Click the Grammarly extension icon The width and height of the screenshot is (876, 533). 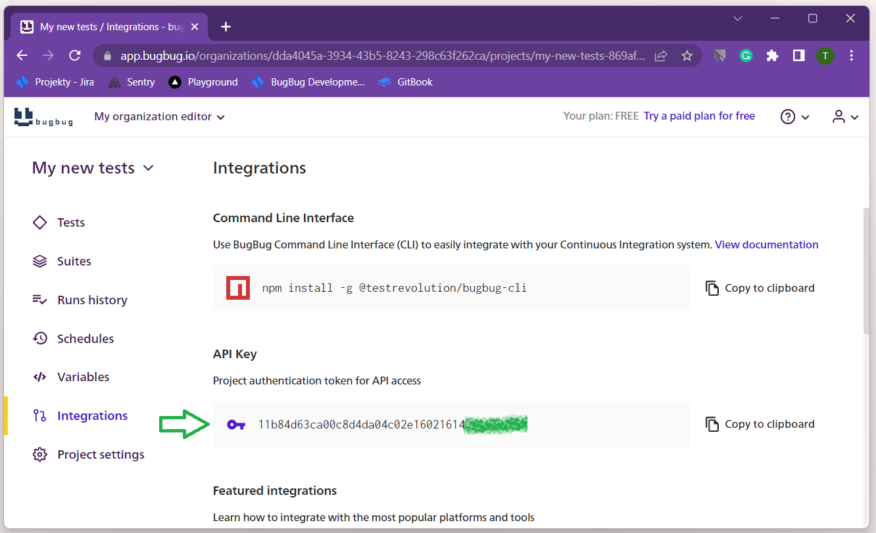click(746, 56)
